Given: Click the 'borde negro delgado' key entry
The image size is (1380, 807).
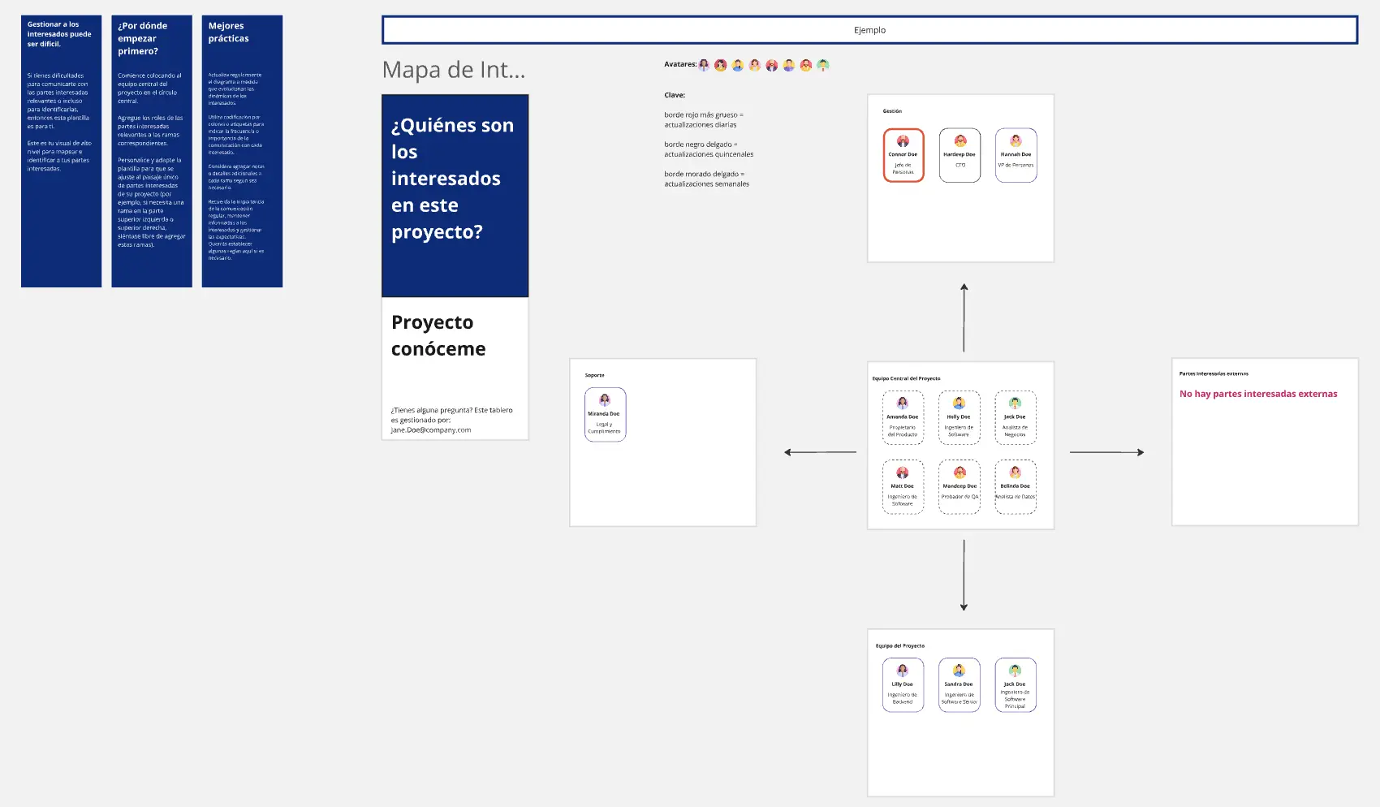Looking at the screenshot, I should tap(709, 149).
